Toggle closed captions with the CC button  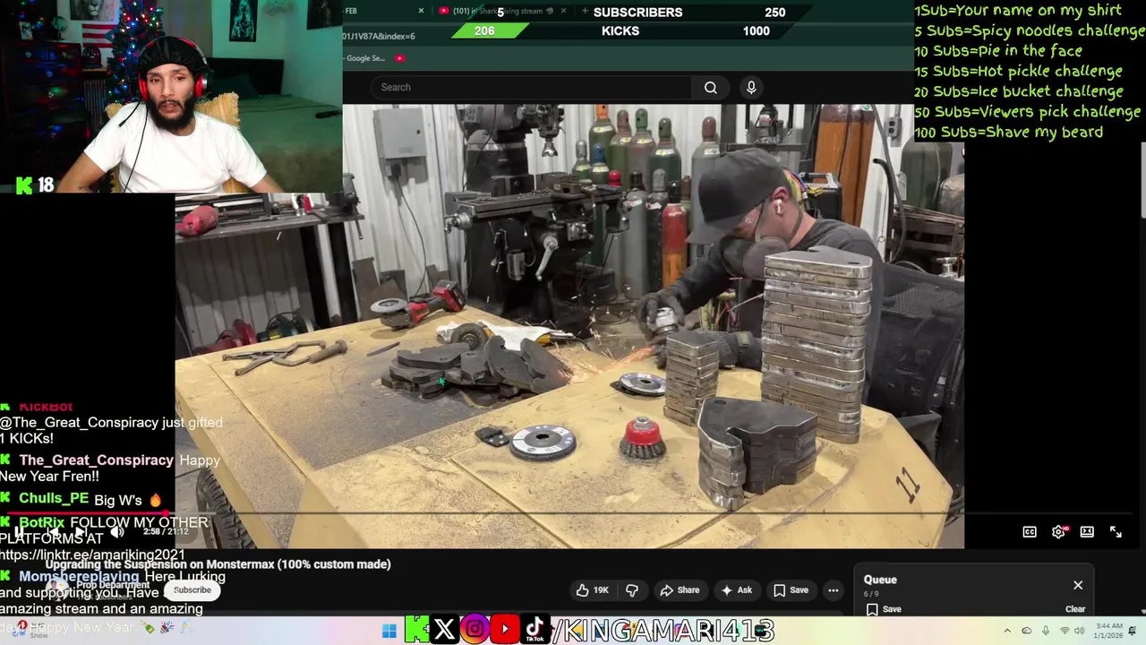click(1030, 532)
